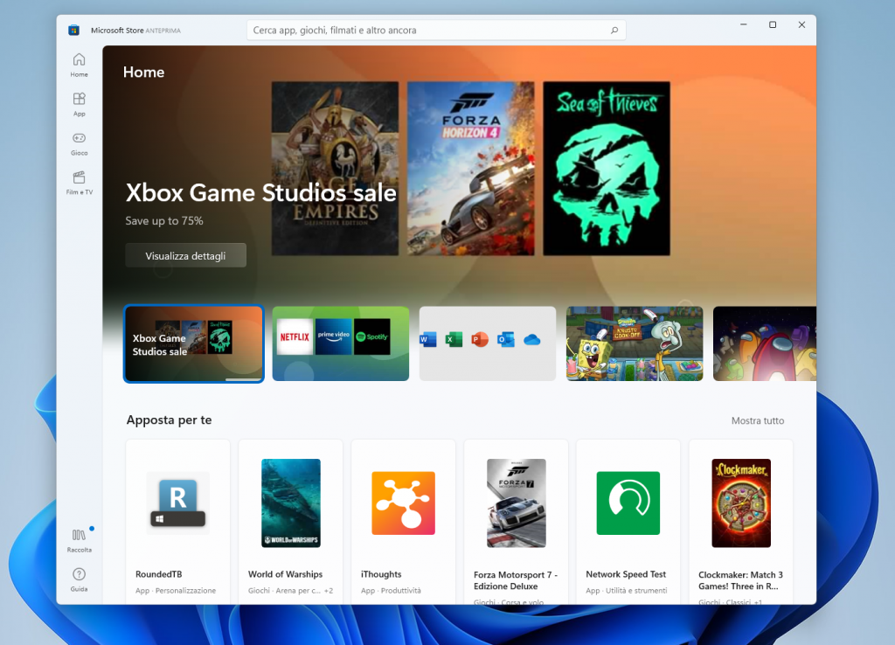The height and width of the screenshot is (645, 895).
Task: Open Clockmaker Match 3 game icon
Action: click(x=741, y=503)
